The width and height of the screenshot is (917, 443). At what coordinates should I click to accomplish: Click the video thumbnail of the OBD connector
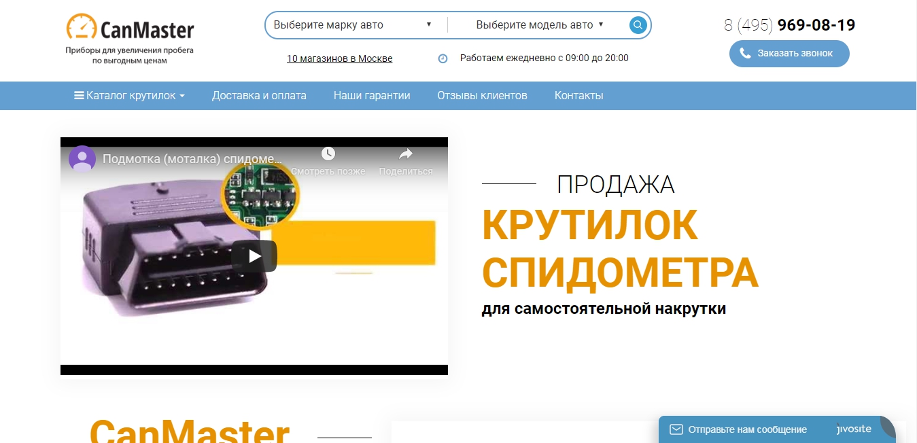coord(254,256)
